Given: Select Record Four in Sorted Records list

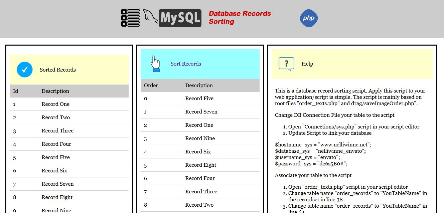Looking at the screenshot, I should click(x=56, y=144).
